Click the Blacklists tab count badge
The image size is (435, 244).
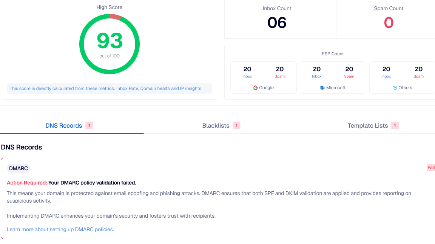click(x=236, y=125)
